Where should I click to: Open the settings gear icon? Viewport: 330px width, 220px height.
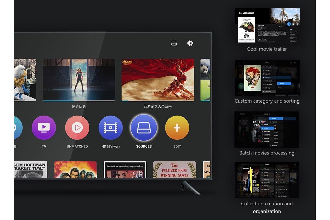pyautogui.click(x=190, y=43)
